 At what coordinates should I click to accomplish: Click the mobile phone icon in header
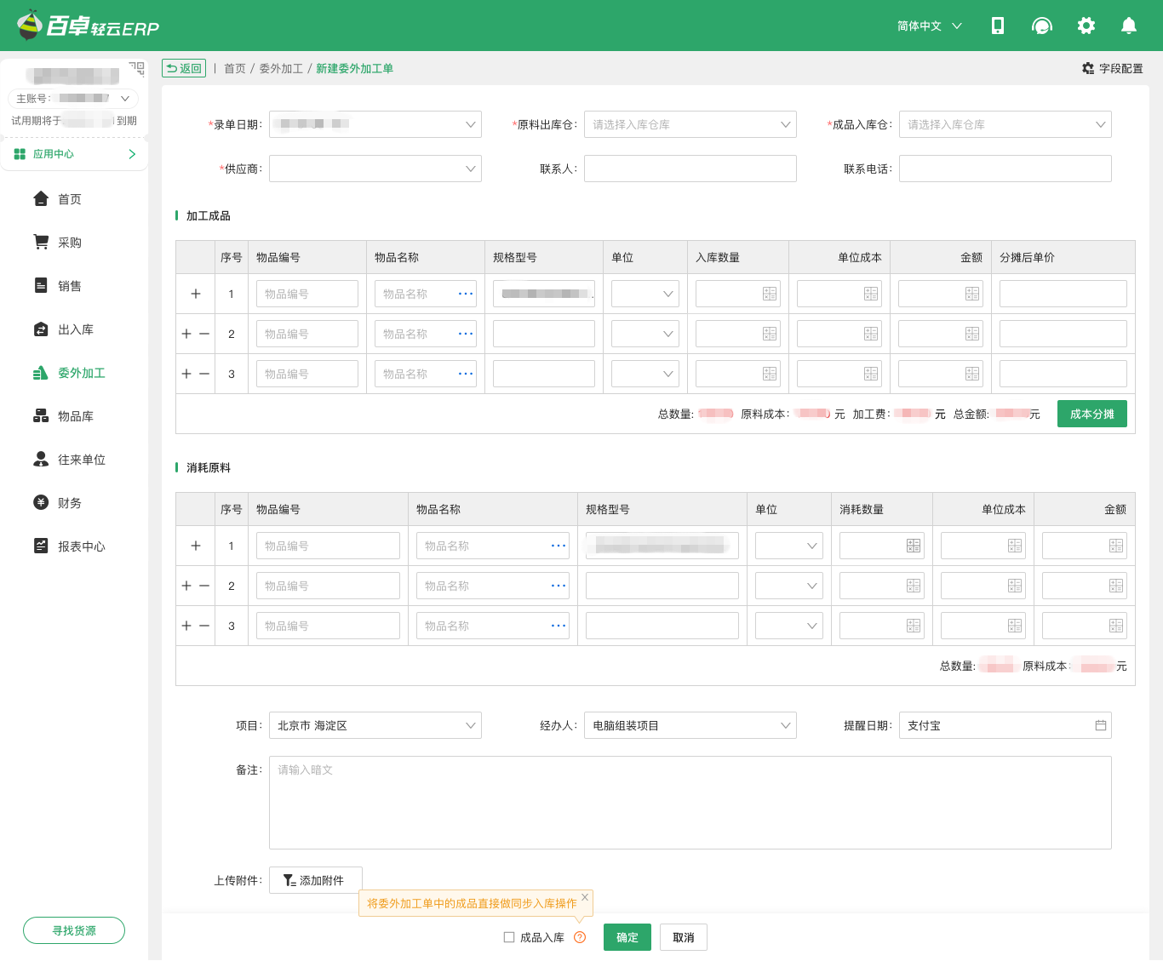[997, 26]
